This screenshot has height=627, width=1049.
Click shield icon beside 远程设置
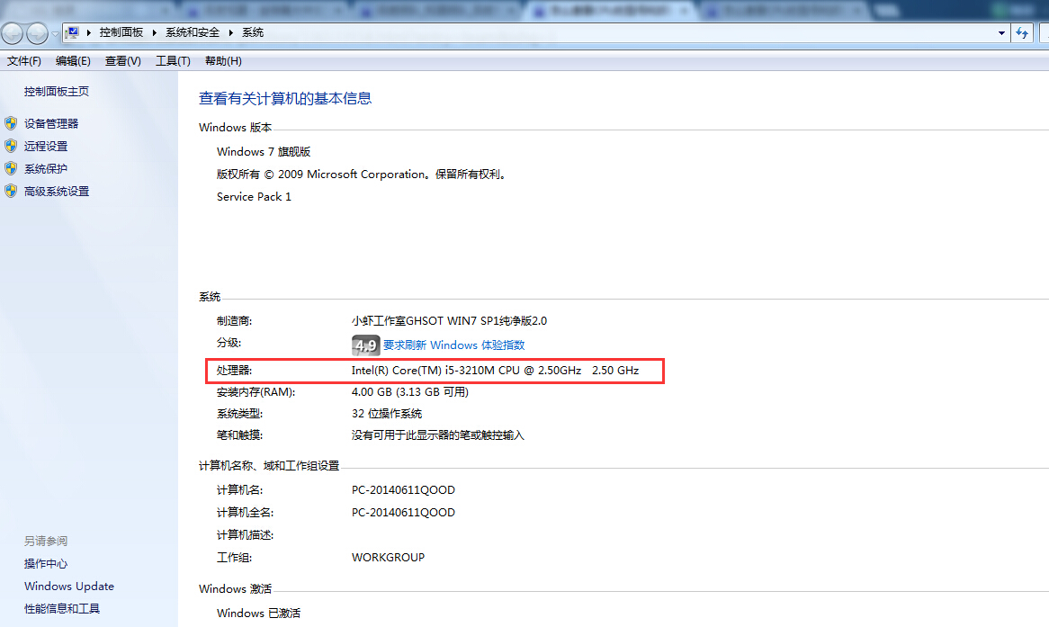[x=11, y=146]
